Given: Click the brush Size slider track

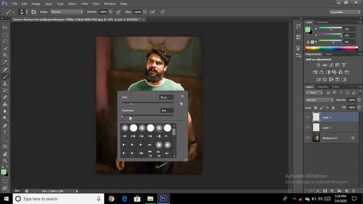Looking at the screenshot, I should (x=147, y=103).
